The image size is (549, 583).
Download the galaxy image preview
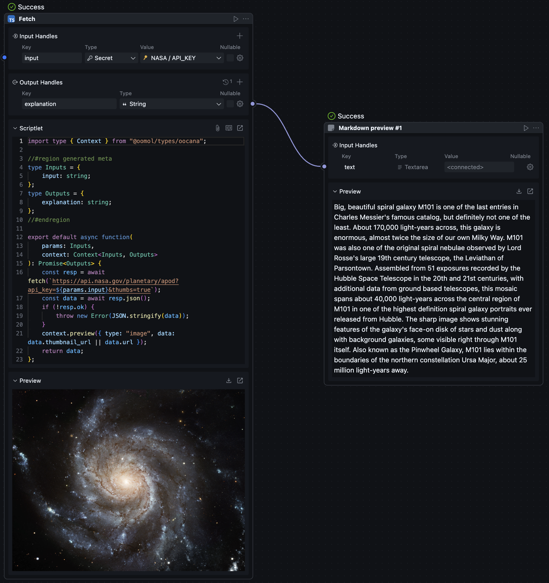pos(228,381)
